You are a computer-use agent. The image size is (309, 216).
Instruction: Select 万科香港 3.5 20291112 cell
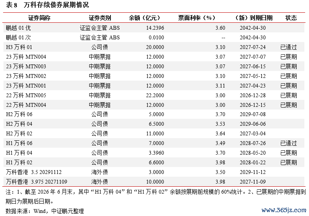click(34, 172)
